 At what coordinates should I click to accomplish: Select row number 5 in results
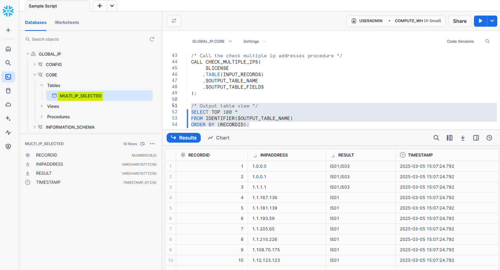[171, 208]
